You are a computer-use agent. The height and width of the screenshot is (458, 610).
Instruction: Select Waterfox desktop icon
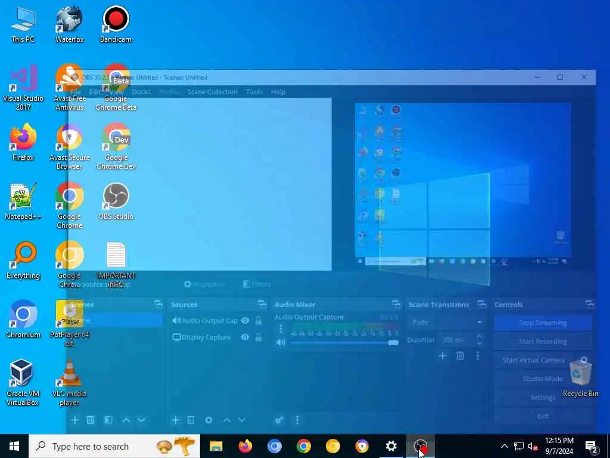69,24
